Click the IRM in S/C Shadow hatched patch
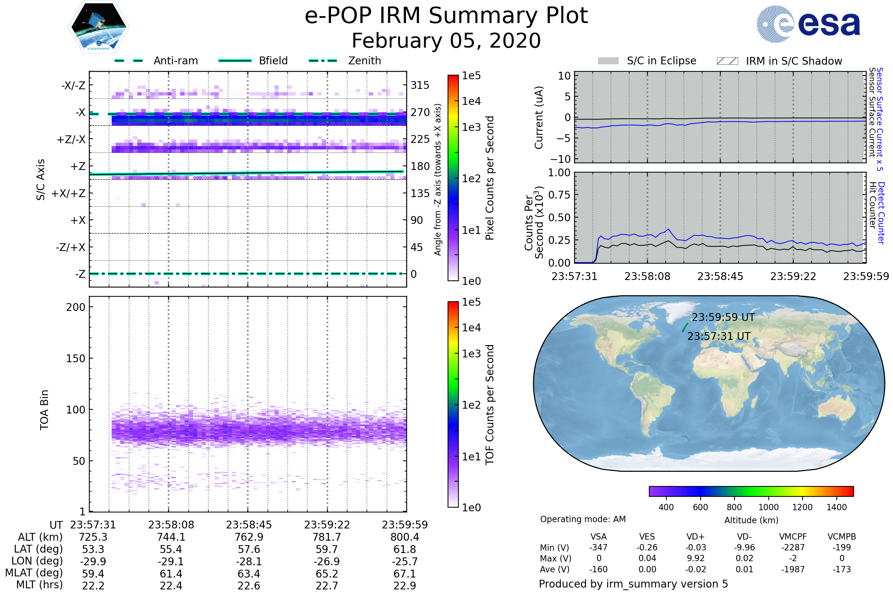 [727, 61]
